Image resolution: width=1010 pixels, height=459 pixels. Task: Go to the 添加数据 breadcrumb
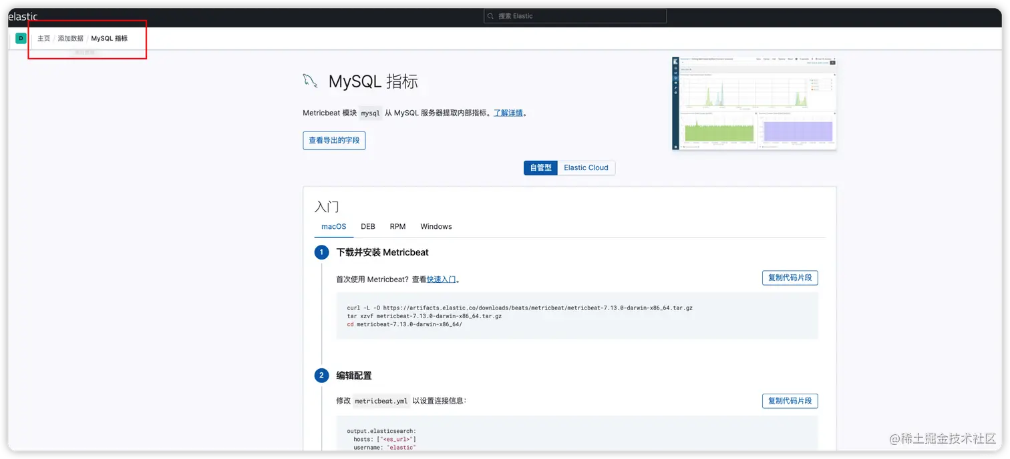(70, 39)
